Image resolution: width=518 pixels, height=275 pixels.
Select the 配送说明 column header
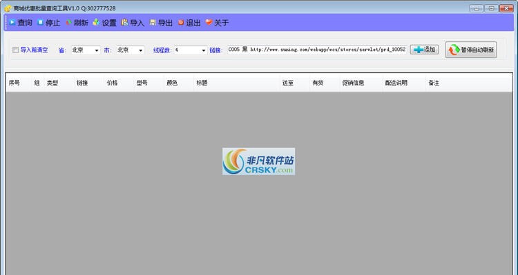point(404,83)
